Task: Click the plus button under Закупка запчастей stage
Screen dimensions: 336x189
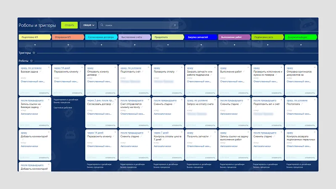Action: (201, 45)
